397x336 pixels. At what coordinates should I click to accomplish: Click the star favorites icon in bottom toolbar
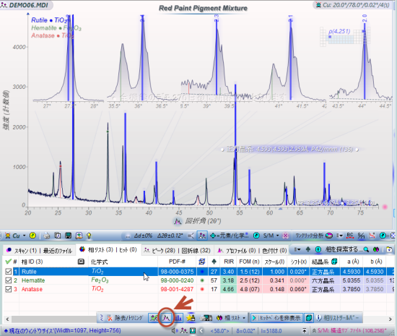click(191, 318)
